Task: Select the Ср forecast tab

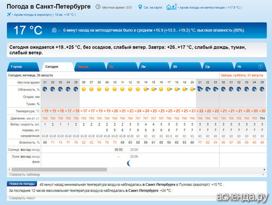Action: tap(218, 67)
